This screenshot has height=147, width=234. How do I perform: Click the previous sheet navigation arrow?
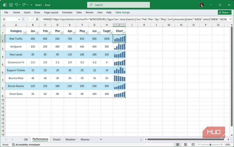pyautogui.click(x=6, y=139)
